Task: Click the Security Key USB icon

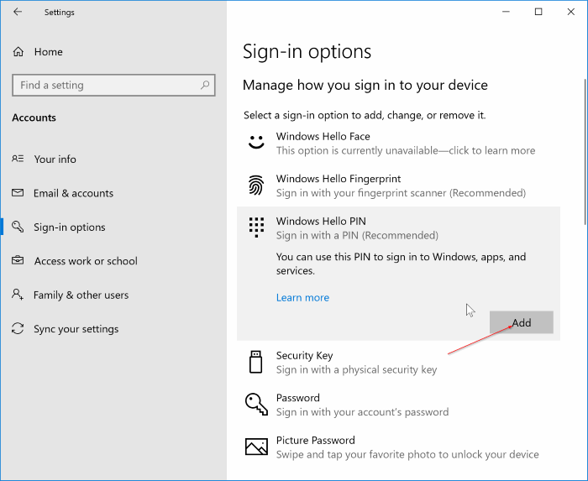Action: 255,362
